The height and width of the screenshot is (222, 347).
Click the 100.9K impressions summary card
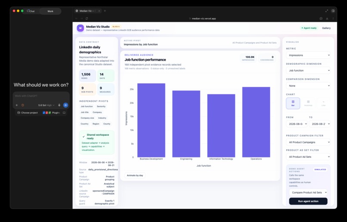coord(248,58)
